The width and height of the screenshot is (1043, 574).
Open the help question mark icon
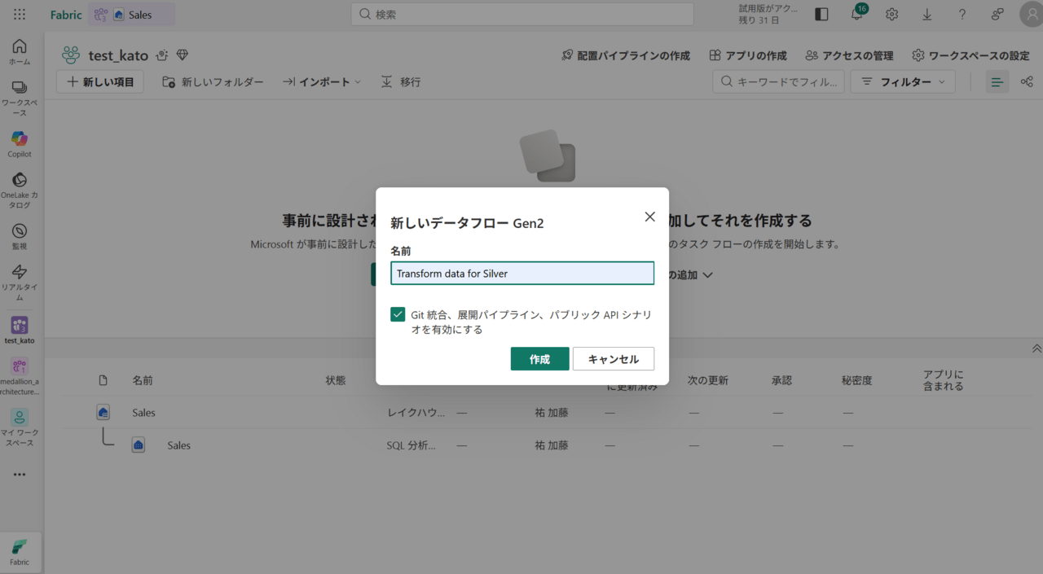tap(962, 15)
